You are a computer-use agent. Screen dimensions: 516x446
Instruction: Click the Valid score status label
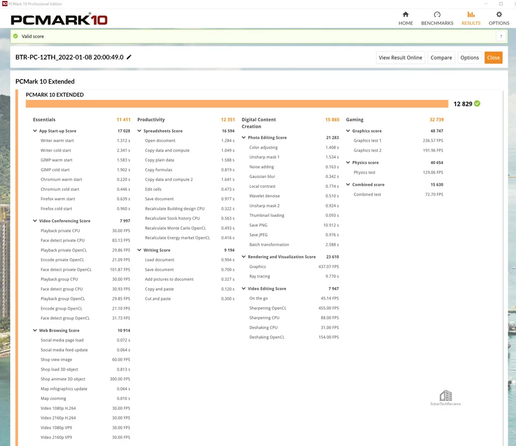tap(33, 36)
